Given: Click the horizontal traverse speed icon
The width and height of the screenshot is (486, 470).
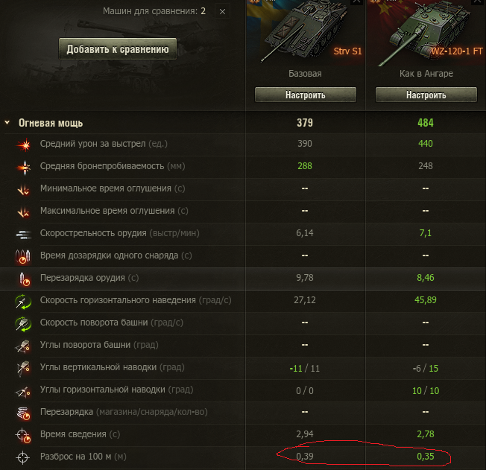Looking at the screenshot, I should (x=22, y=301).
